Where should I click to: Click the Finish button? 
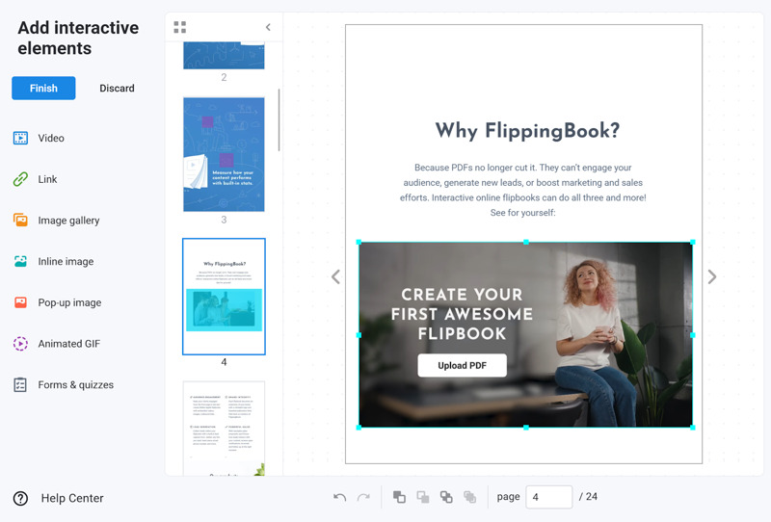43,88
